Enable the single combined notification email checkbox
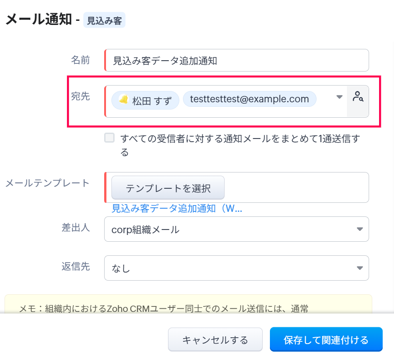Image resolution: width=394 pixels, height=359 pixels. click(110, 138)
